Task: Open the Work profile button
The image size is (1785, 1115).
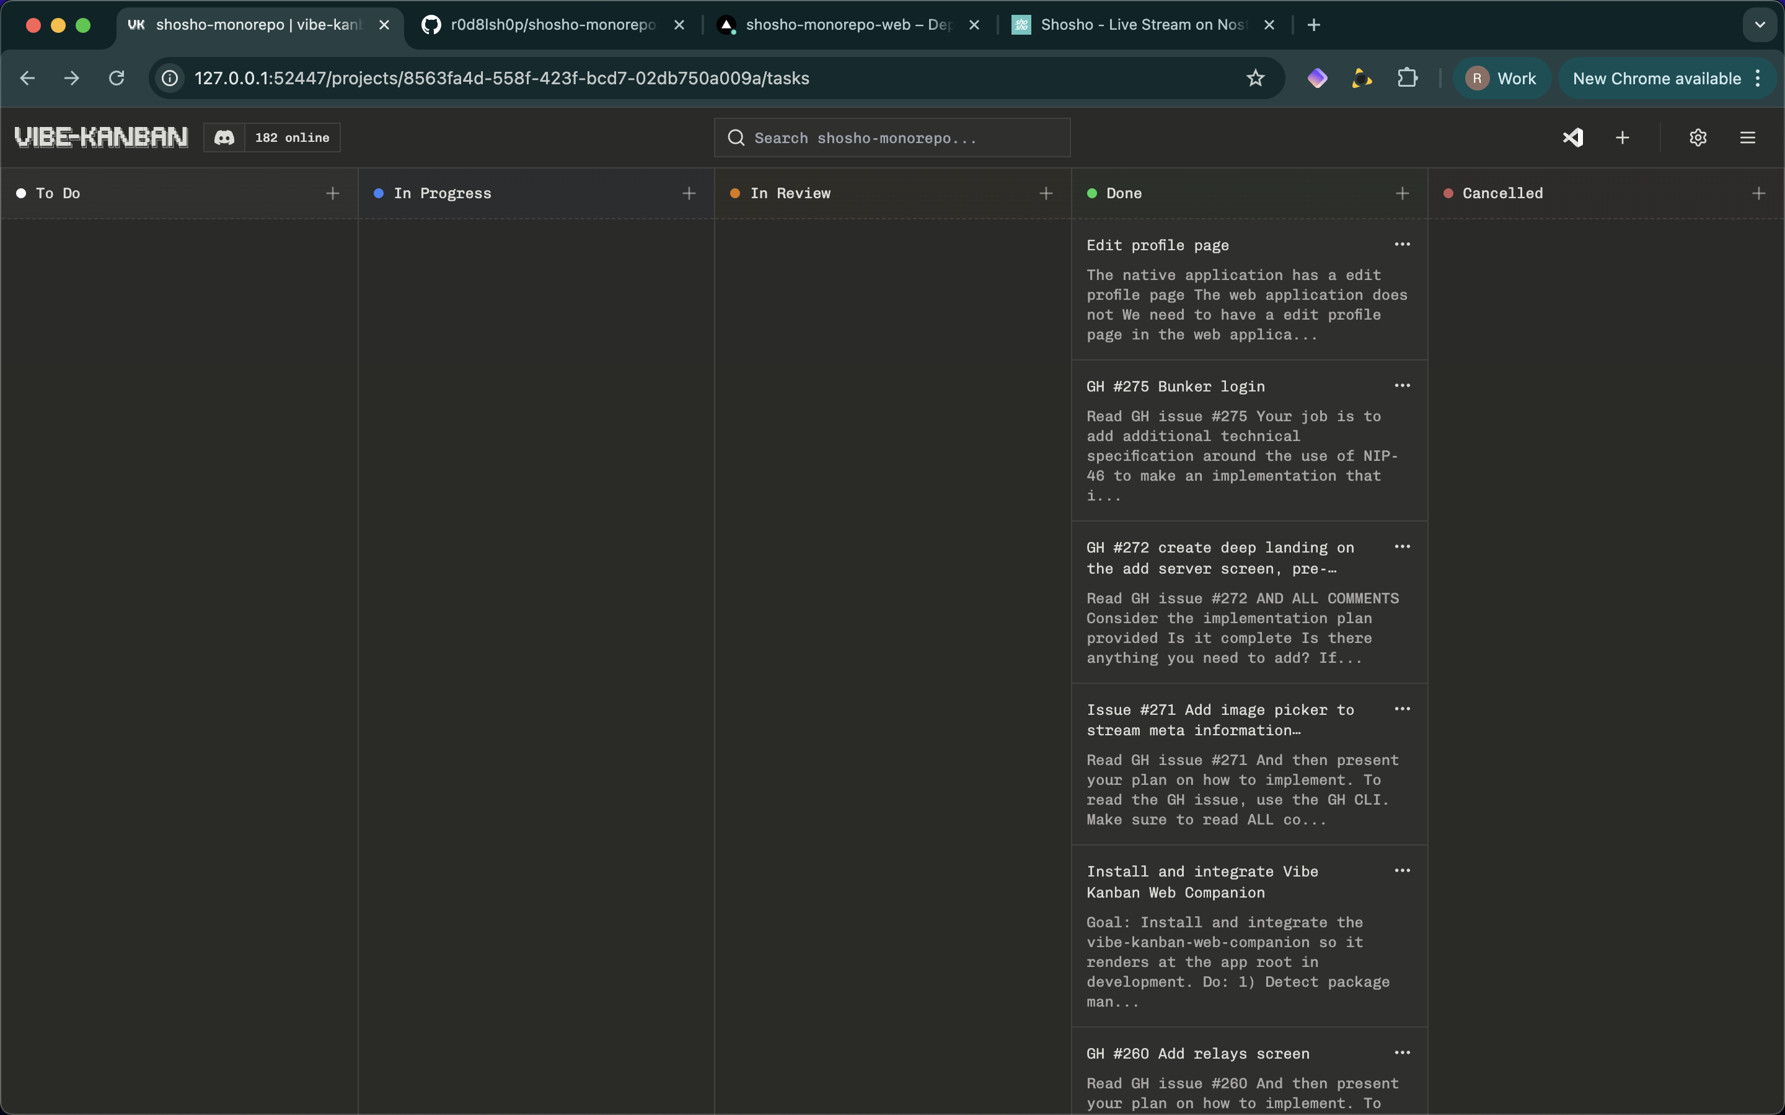Action: [1502, 78]
